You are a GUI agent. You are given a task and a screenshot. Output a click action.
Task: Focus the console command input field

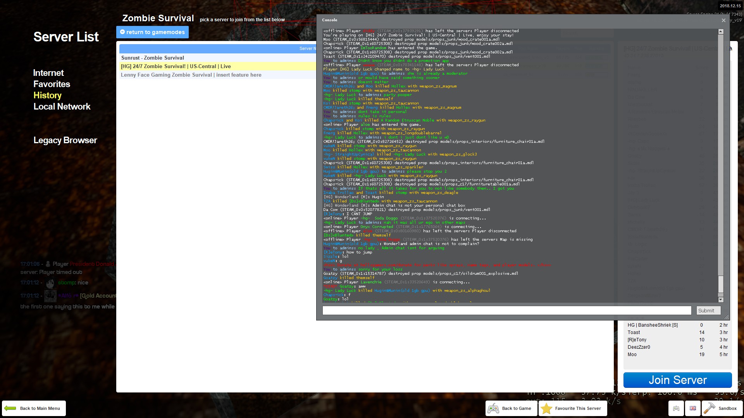[507, 310]
